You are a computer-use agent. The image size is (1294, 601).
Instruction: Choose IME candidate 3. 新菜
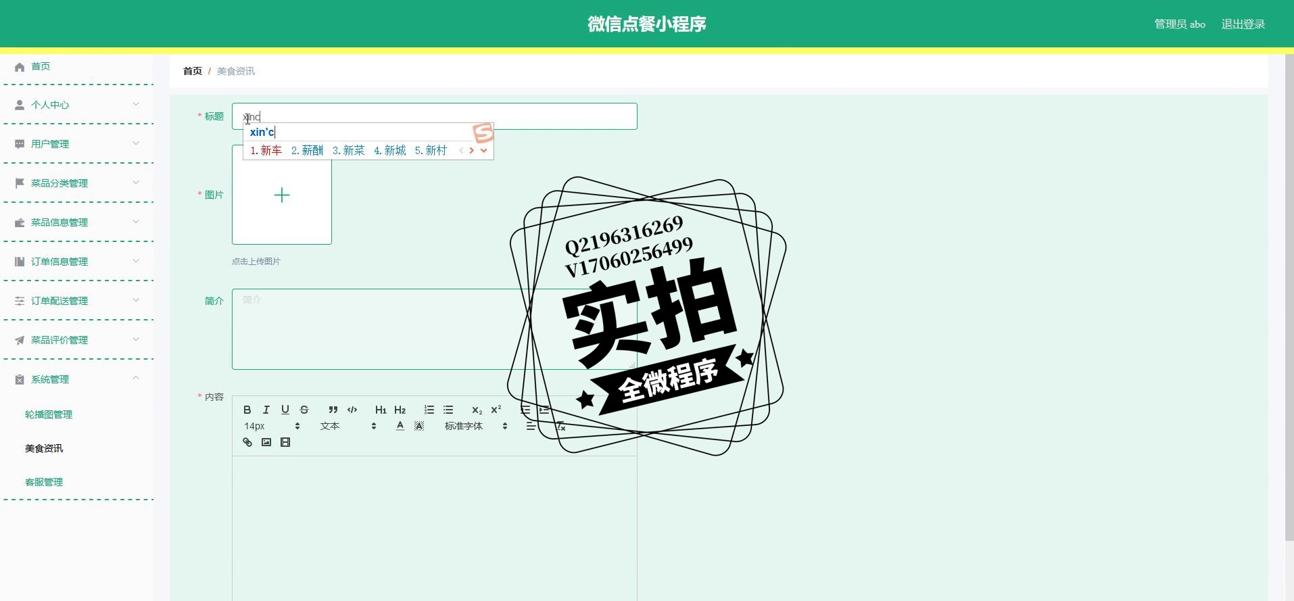tap(349, 151)
